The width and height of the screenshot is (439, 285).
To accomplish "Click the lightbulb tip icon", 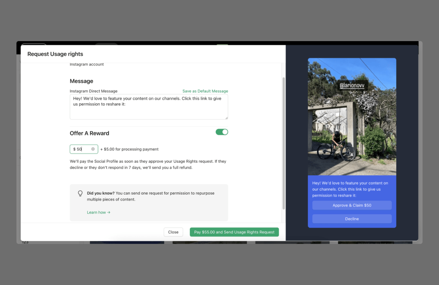I will 80,193.
